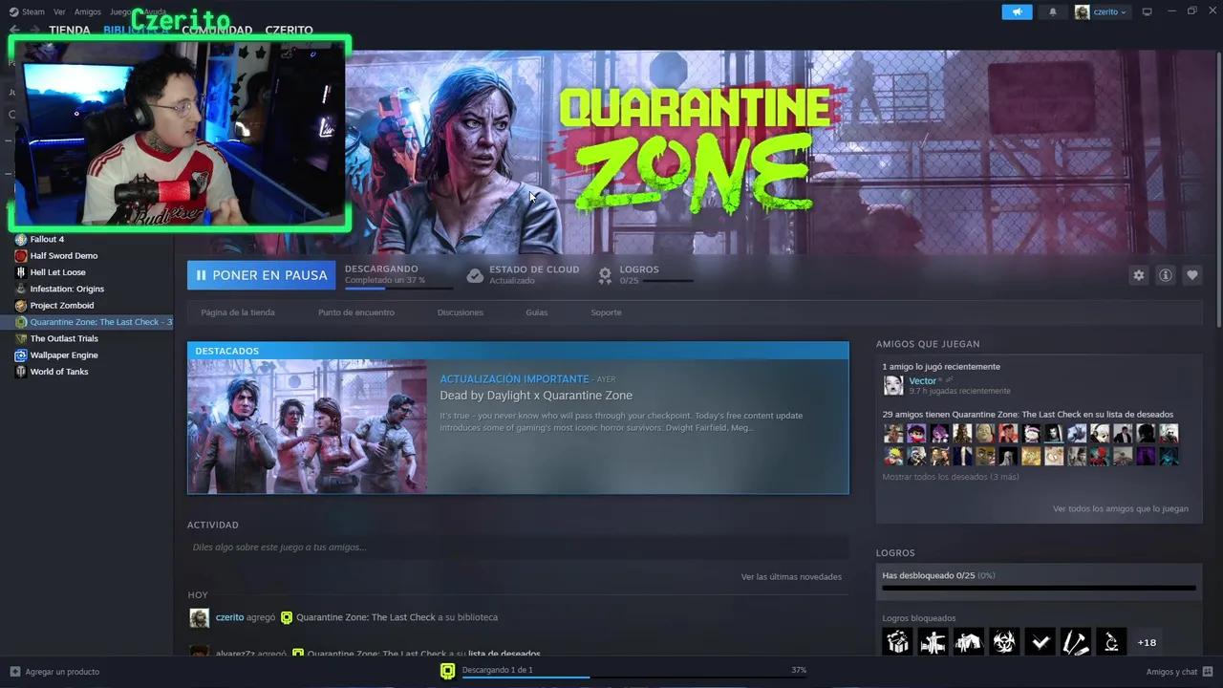The image size is (1223, 688).
Task: Open the Ver menu
Action: tap(59, 12)
